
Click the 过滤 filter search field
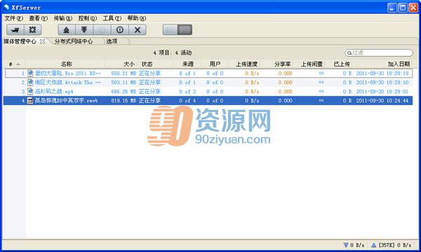coord(379,52)
